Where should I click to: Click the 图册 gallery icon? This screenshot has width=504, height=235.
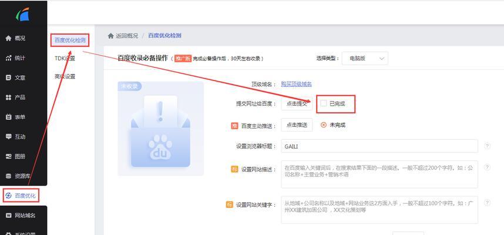tap(9, 156)
